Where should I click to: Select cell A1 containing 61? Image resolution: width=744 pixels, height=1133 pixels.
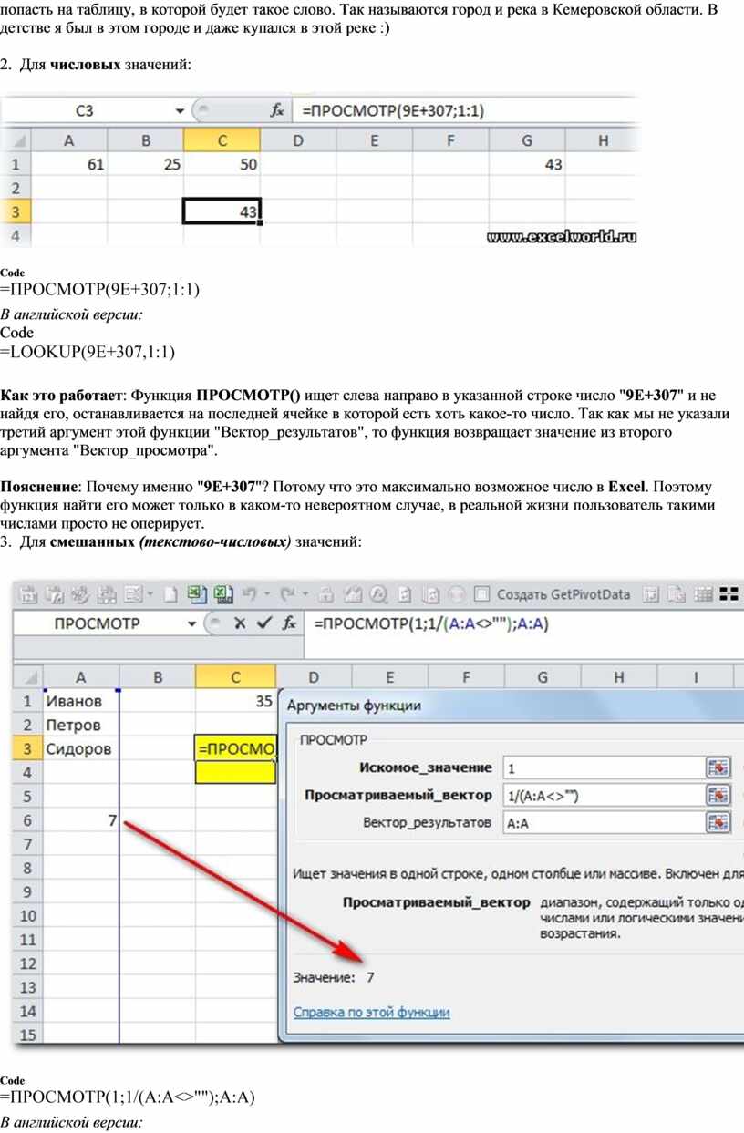coord(69,164)
